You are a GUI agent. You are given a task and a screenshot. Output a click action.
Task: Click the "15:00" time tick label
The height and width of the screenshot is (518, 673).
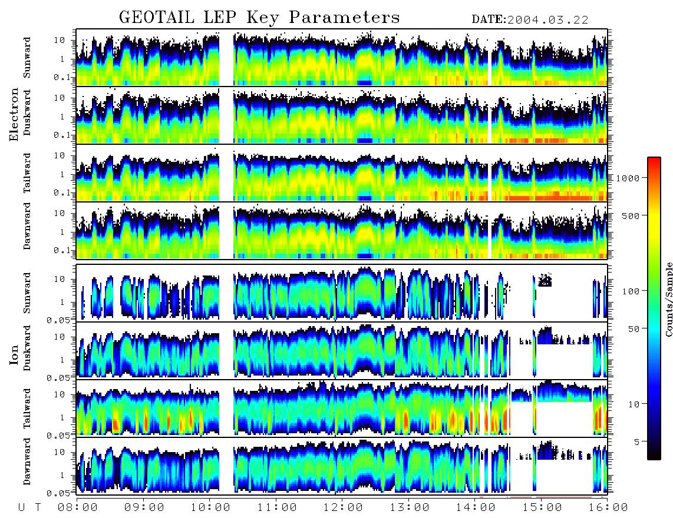click(543, 507)
